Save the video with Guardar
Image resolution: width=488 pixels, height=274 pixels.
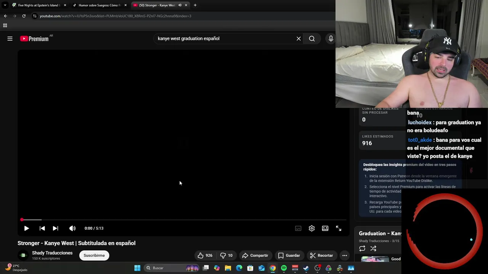pyautogui.click(x=289, y=255)
